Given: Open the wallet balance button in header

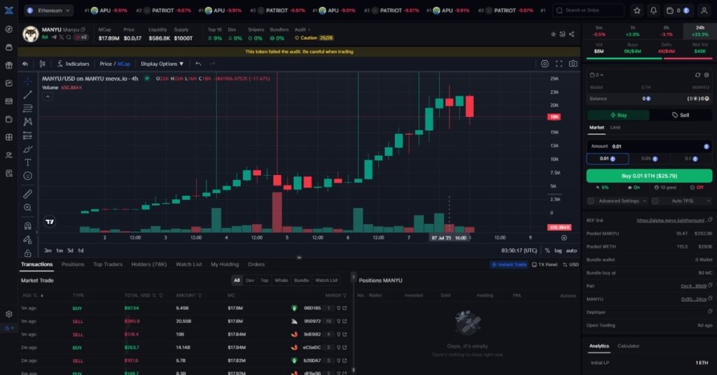Looking at the screenshot, I should [678, 10].
